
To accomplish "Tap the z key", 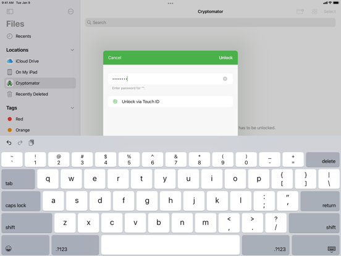I will [x=65, y=223].
